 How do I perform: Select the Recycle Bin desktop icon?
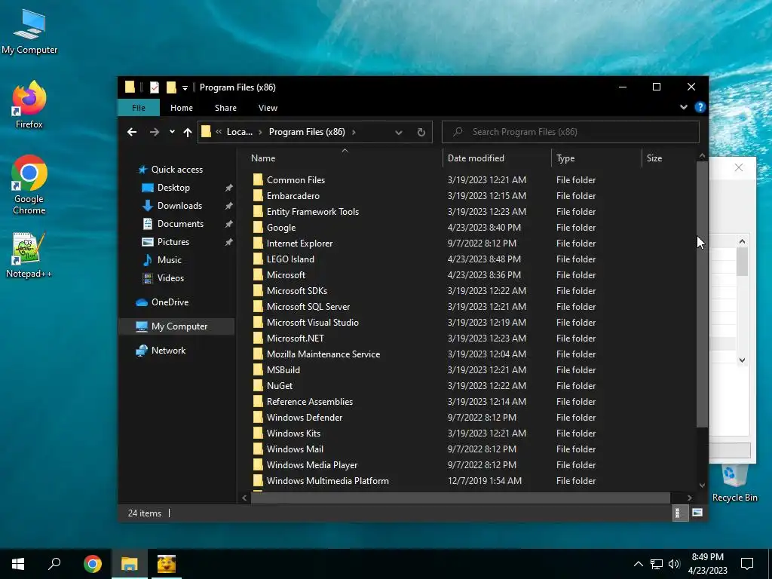(734, 483)
